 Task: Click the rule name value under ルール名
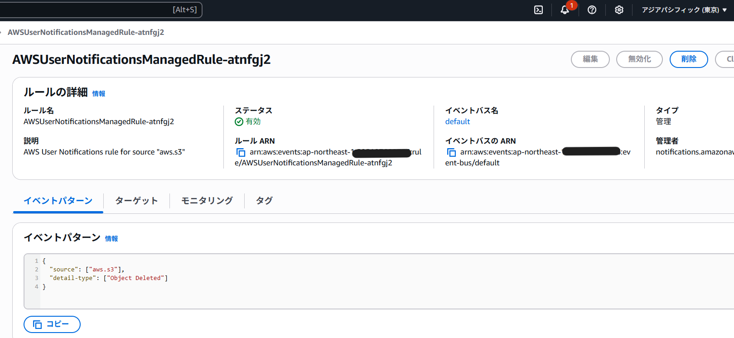pos(99,121)
